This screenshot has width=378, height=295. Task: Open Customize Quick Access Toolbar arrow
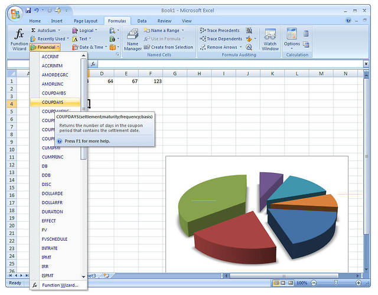[66, 11]
